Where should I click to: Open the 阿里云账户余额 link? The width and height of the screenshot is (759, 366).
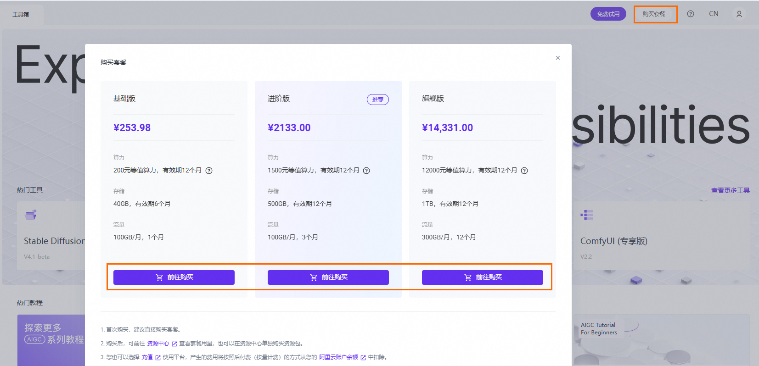pos(338,357)
